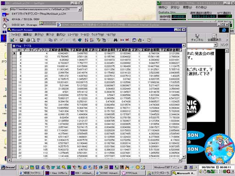Sort ascending with the A-Z icon
The height and width of the screenshot is (176, 235).
[86, 40]
